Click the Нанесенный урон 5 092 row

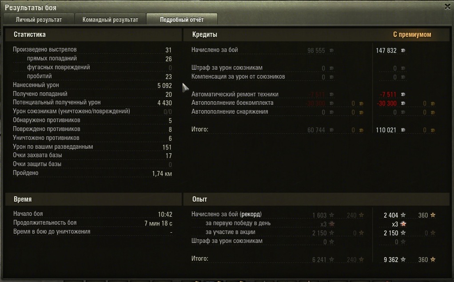(92, 85)
